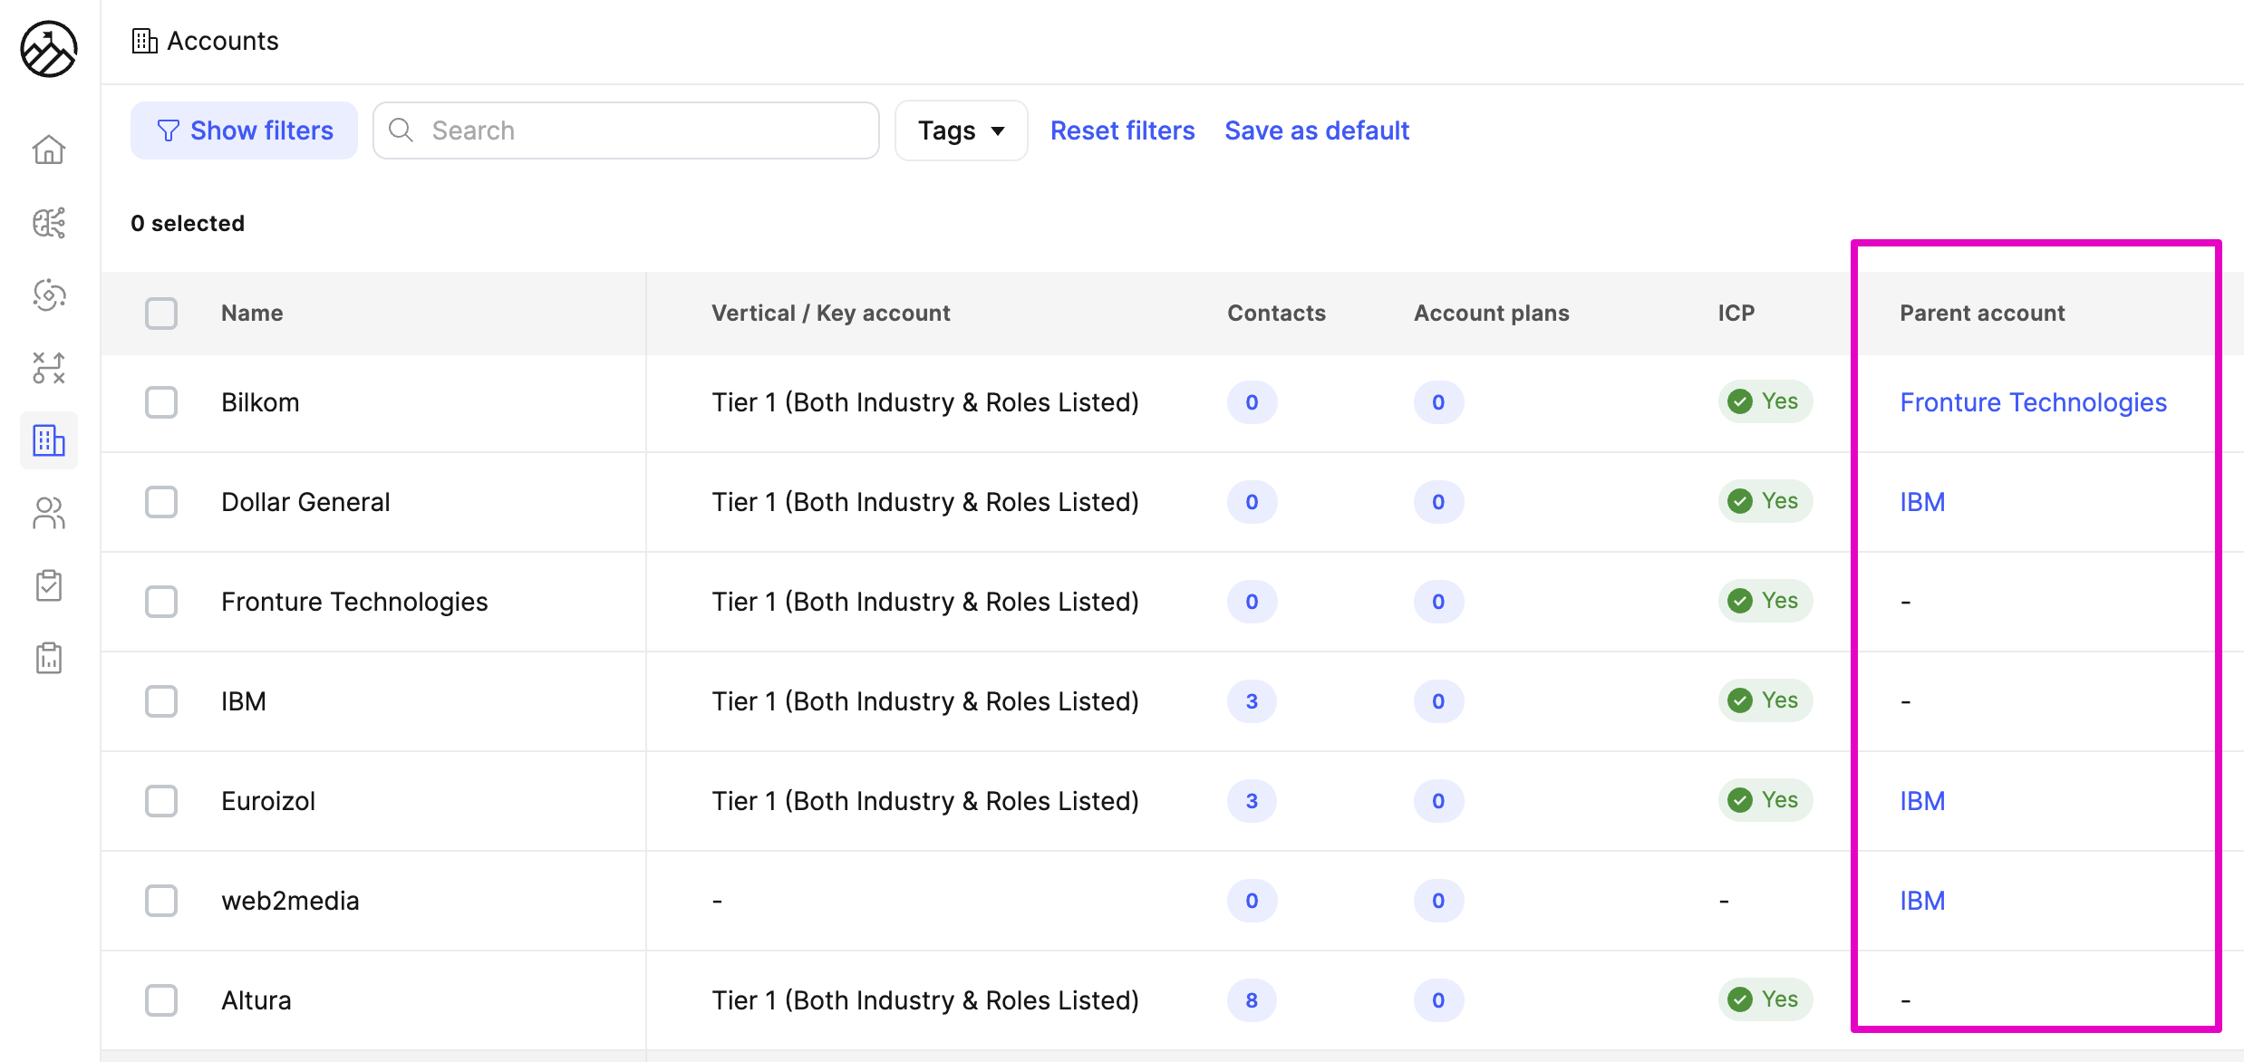Click Show filters button
This screenshot has height=1062, width=2244.
[x=244, y=130]
